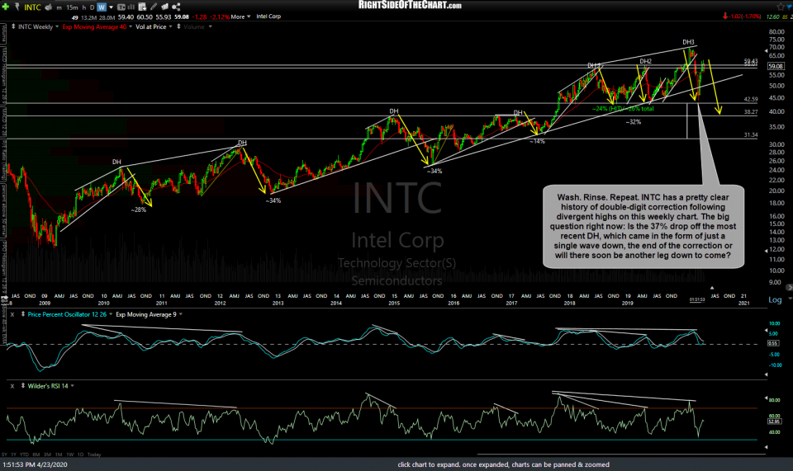Select the Weekly 'W' timeframe
Viewport: 793px width, 471px height.
[x=102, y=7]
